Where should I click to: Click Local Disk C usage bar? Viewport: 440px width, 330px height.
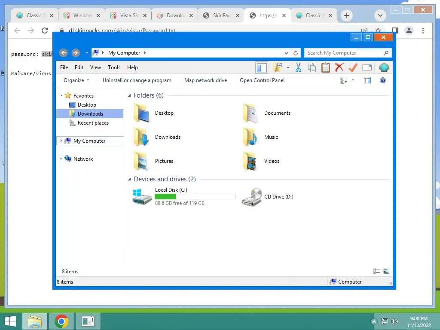click(x=195, y=196)
